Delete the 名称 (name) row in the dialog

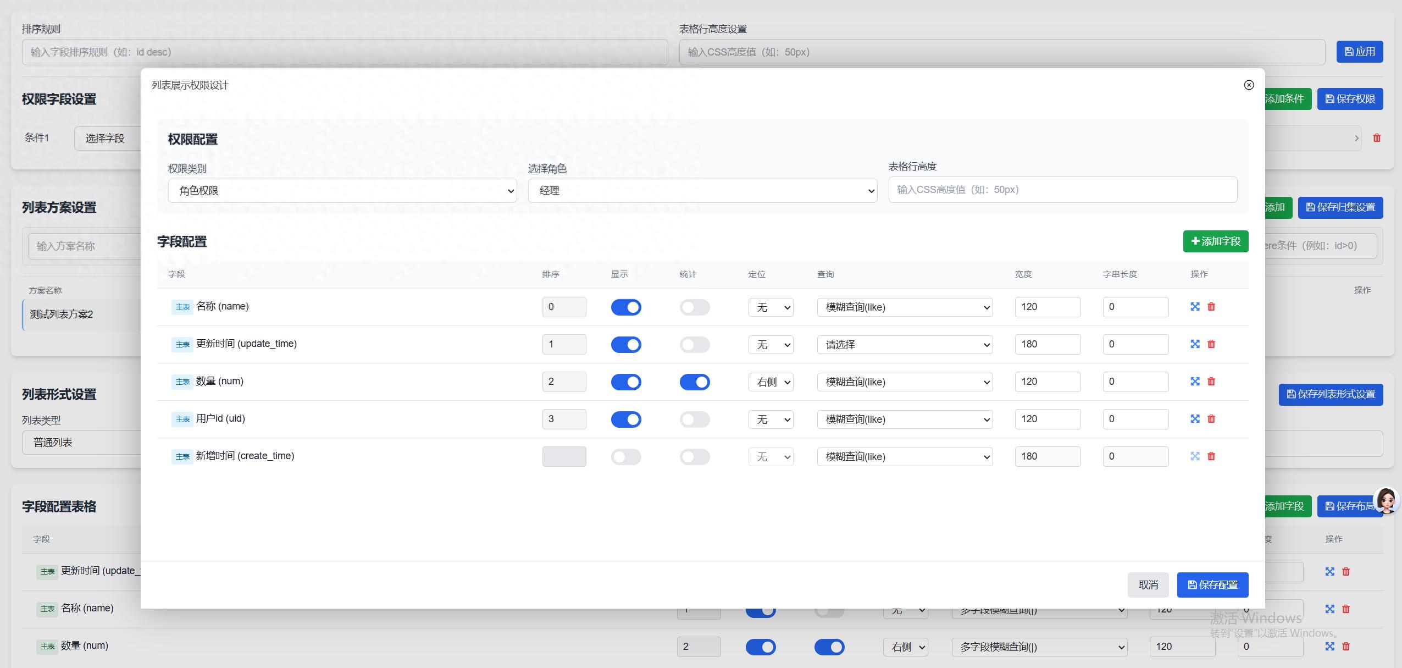1211,307
